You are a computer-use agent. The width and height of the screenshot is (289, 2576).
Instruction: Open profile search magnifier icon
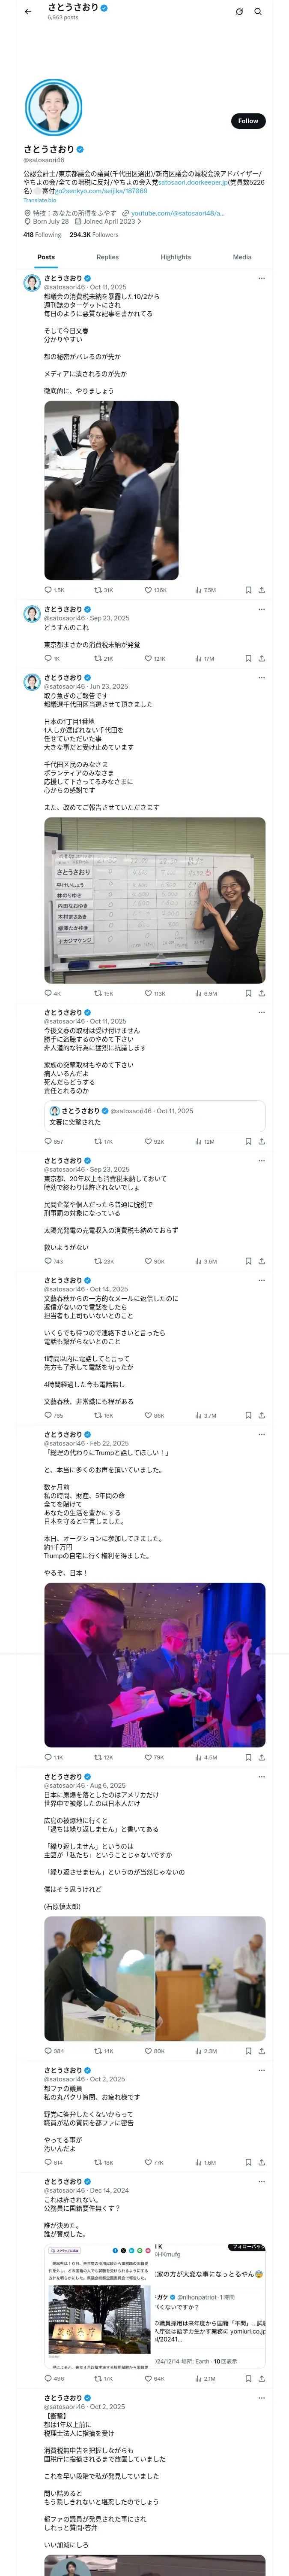(258, 12)
